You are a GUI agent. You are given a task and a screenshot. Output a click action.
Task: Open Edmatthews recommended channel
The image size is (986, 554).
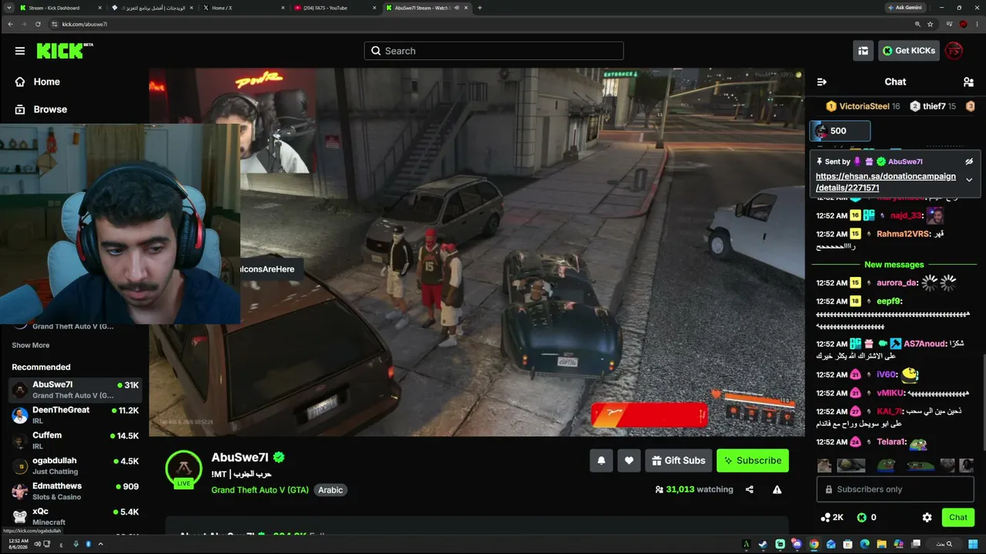click(75, 492)
